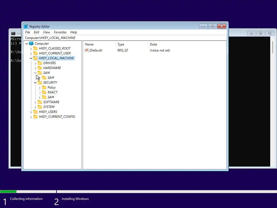The image size is (277, 208).
Task: Click the HKEY_CURRENT_CONFIG folder icon
Action: (x=35, y=116)
